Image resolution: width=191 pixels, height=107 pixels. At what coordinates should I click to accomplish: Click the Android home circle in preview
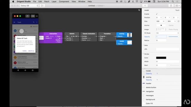(x=25, y=70)
